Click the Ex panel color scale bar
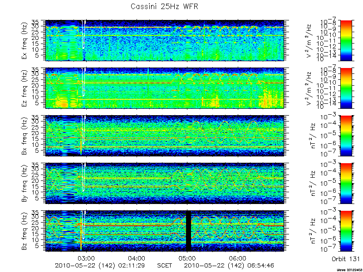Image resolution: width=363 pixels, height=272 pixels. tap(346, 40)
